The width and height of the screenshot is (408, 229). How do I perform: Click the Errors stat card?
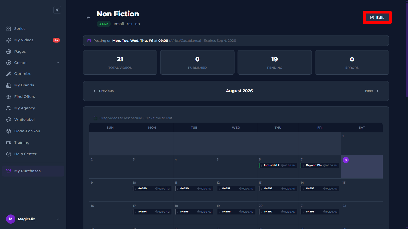352,62
